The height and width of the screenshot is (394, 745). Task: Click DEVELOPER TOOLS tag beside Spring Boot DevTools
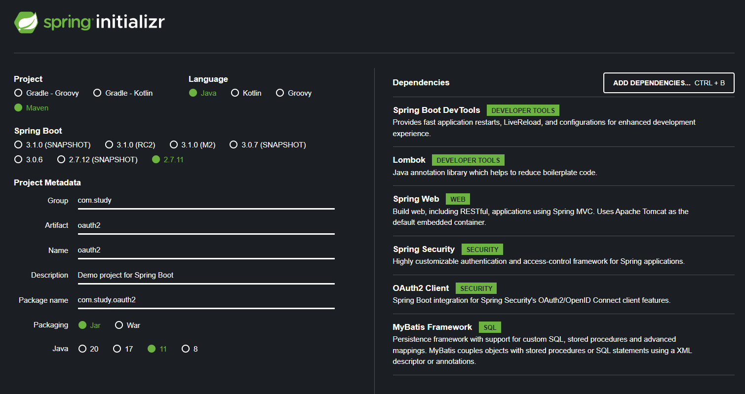pos(523,110)
